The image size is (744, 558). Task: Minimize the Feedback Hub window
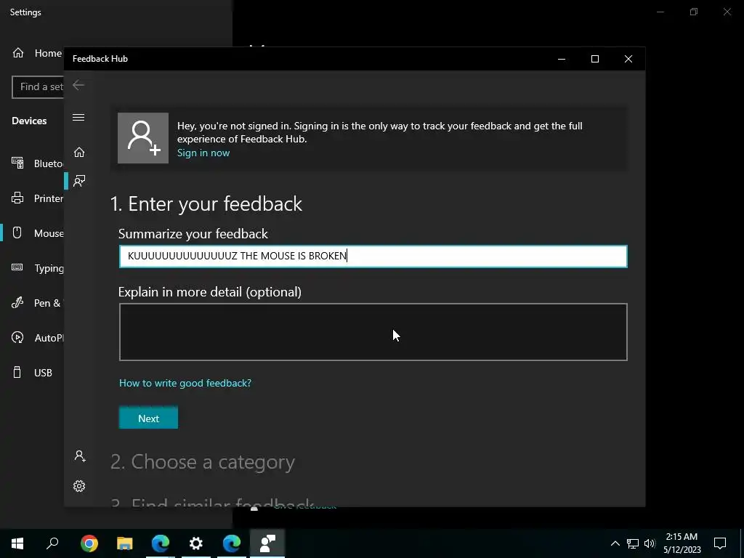click(x=562, y=59)
